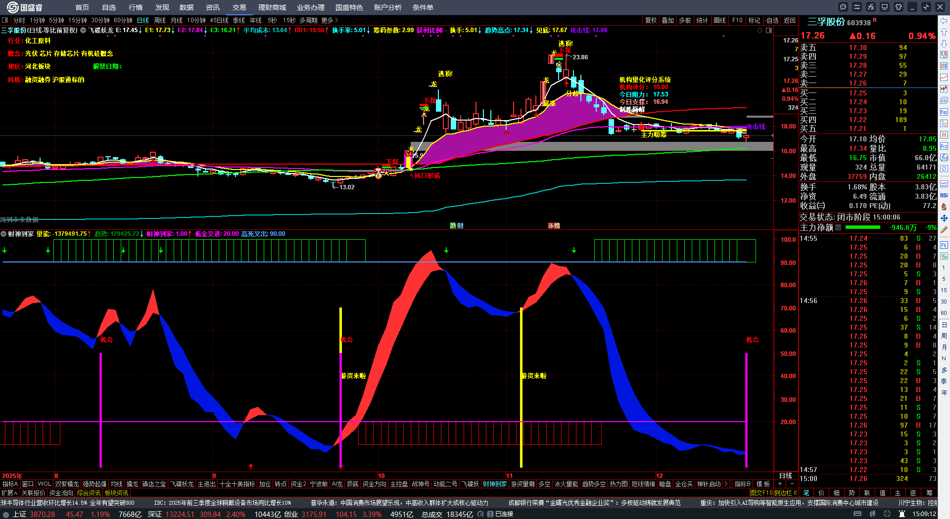The image size is (950, 519).
Task: Open the 交易 menu
Action: 239,7
